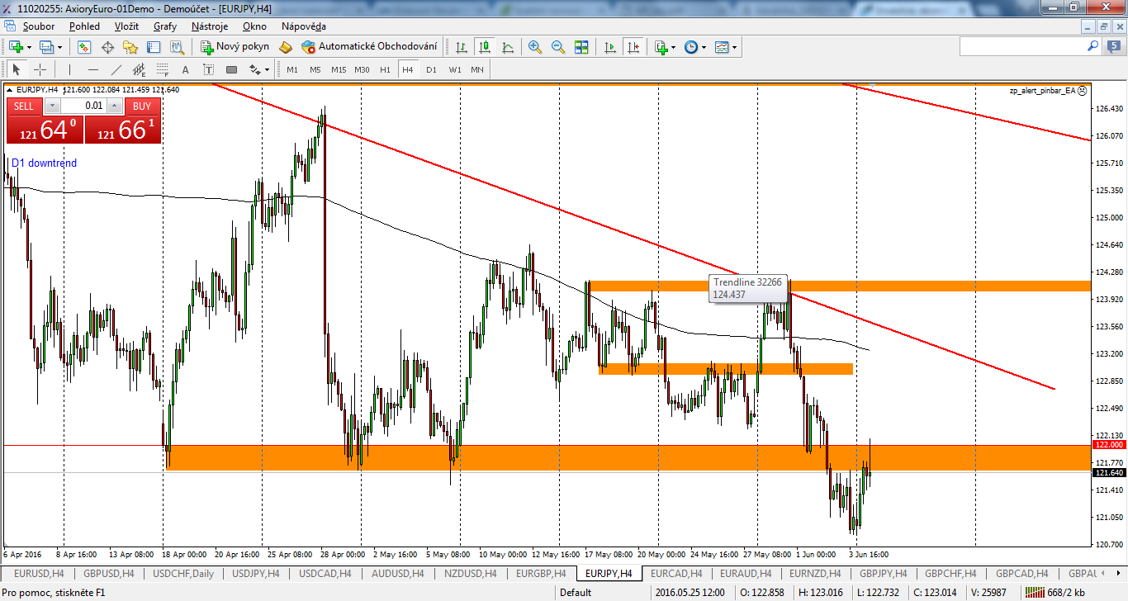Image resolution: width=1128 pixels, height=601 pixels.
Task: Open the Pohled menu
Action: (84, 26)
